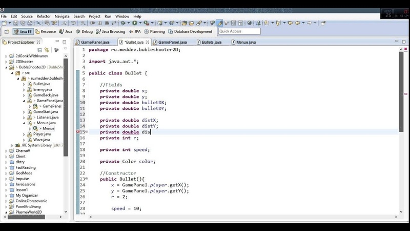Click the Print toolbar icon
This screenshot has width=410, height=231.
pyautogui.click(x=30, y=23)
